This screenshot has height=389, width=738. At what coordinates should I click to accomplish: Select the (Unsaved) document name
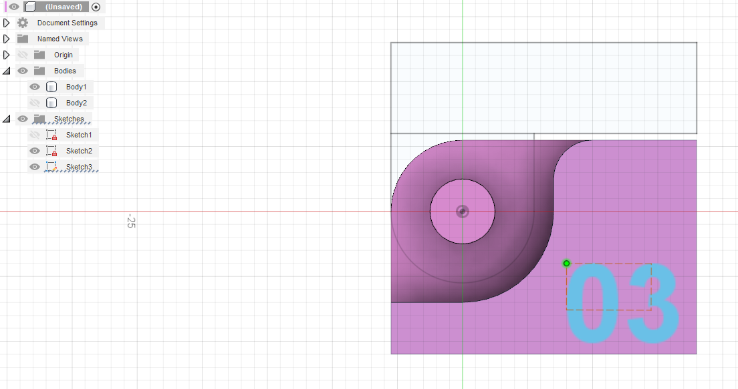coord(64,7)
